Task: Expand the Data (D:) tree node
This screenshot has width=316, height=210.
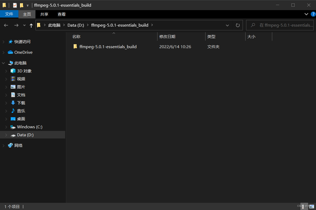Action: point(6,135)
